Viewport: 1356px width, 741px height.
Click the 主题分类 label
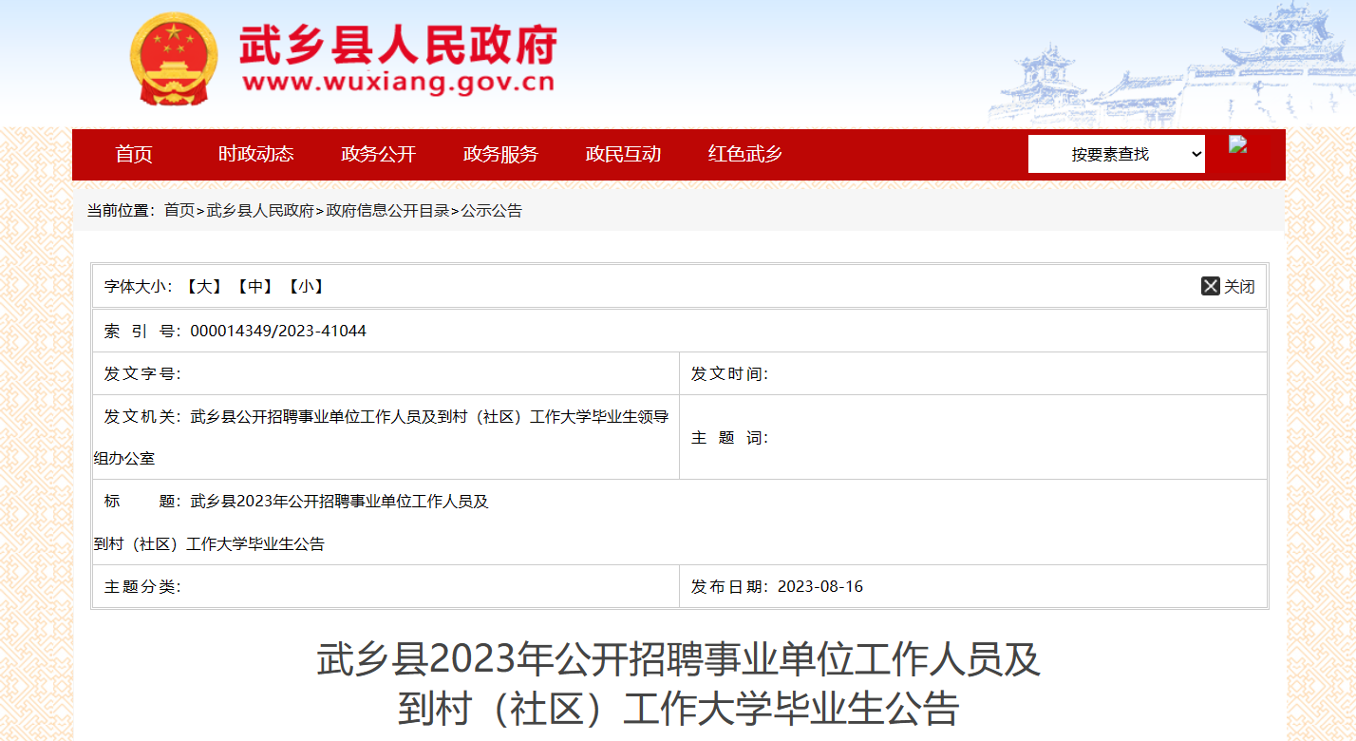pos(142,587)
